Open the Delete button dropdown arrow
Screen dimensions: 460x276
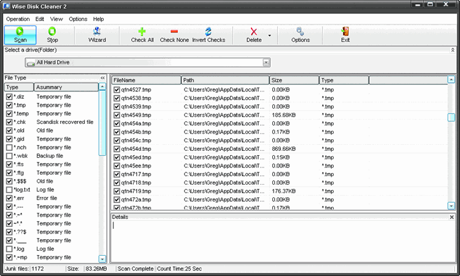click(x=269, y=36)
